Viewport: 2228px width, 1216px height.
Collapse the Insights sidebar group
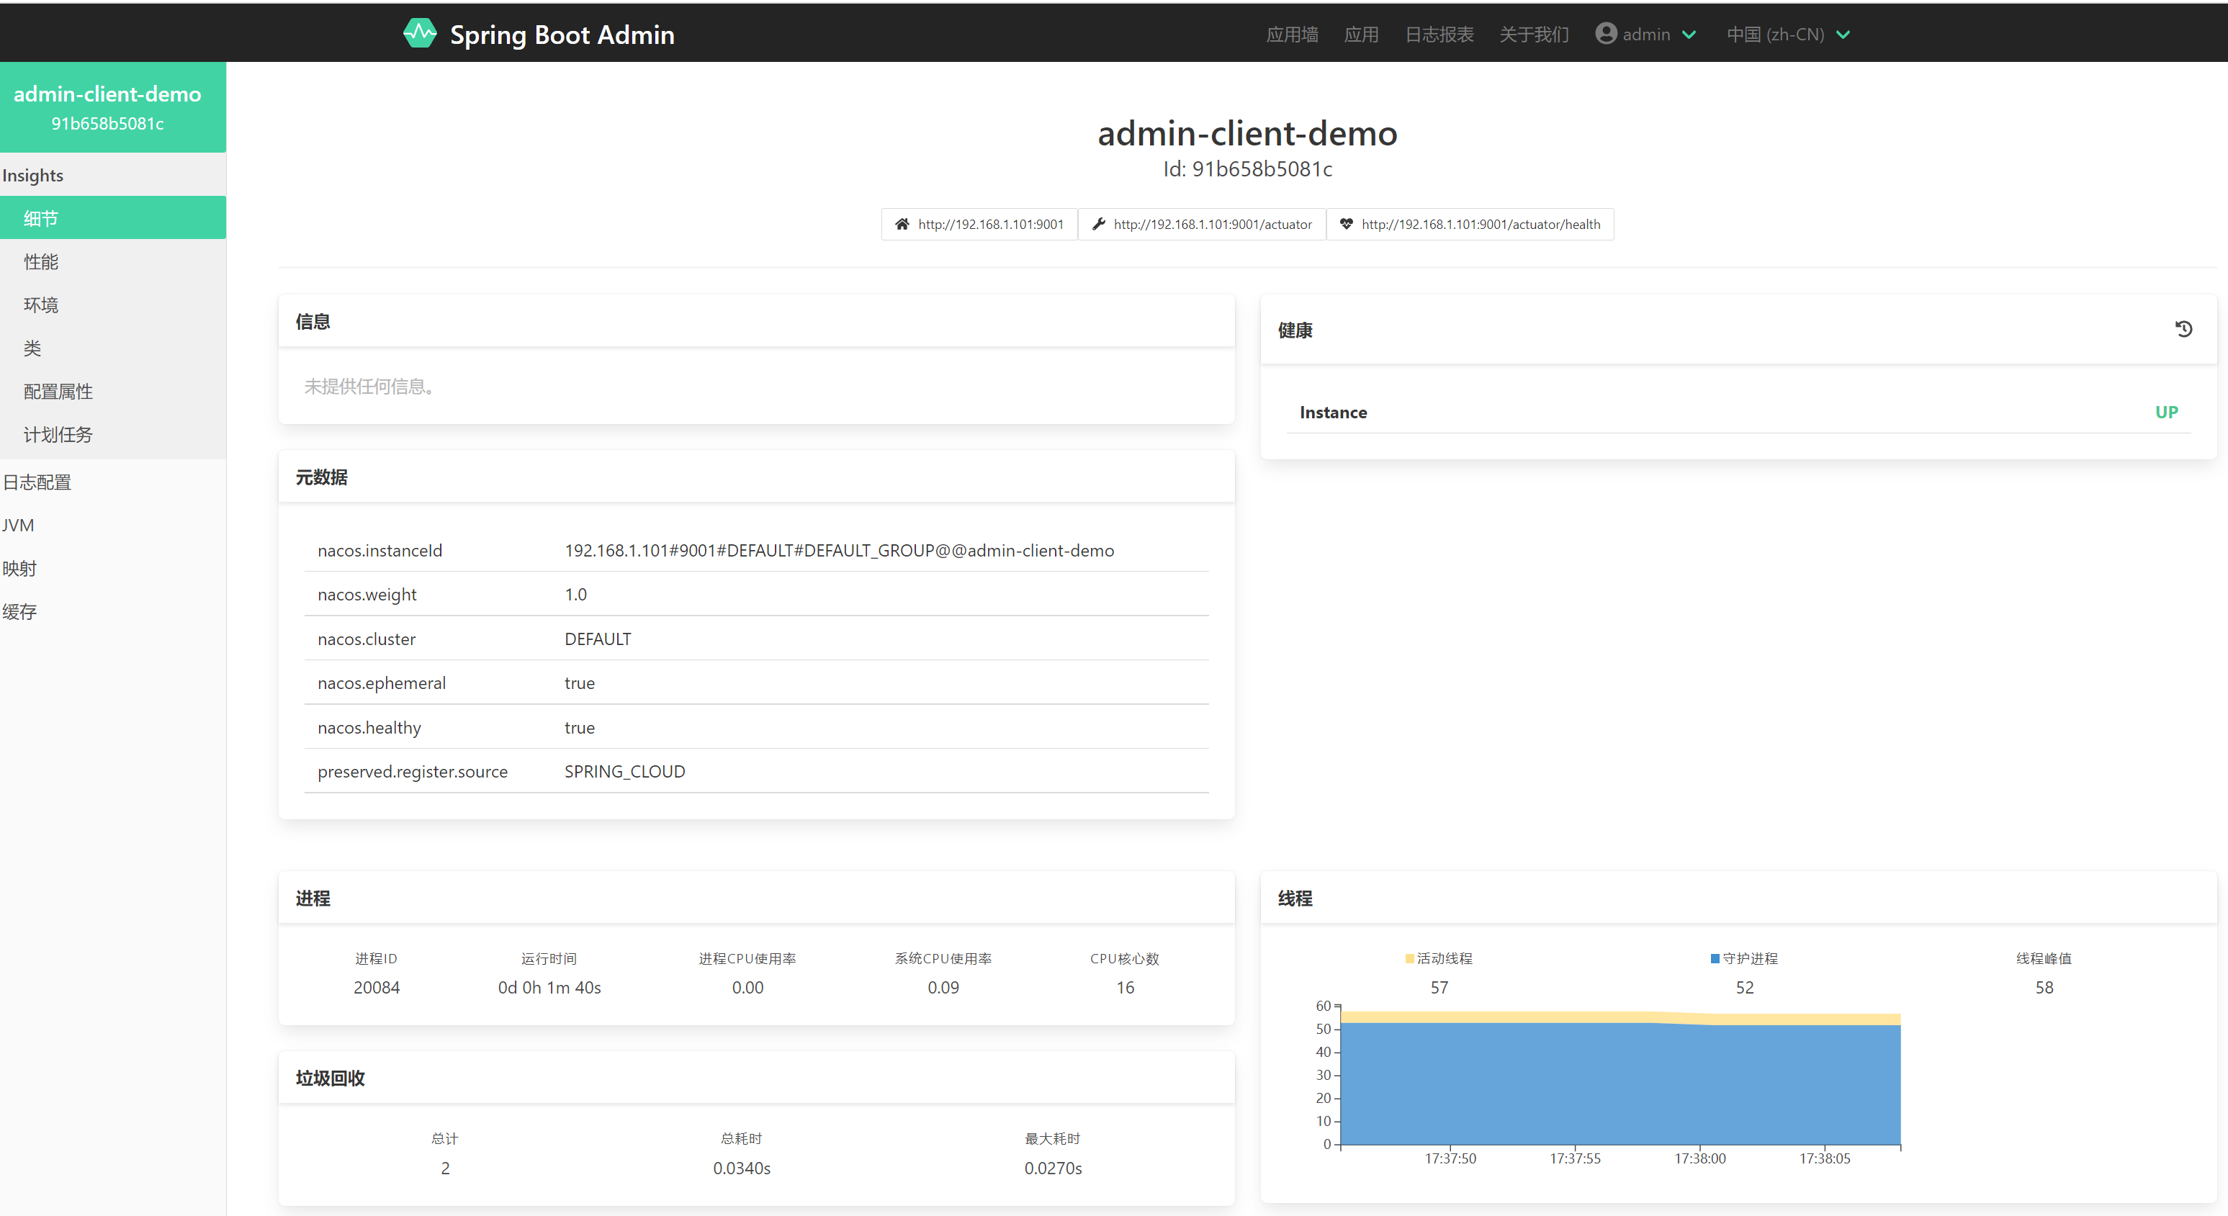113,175
